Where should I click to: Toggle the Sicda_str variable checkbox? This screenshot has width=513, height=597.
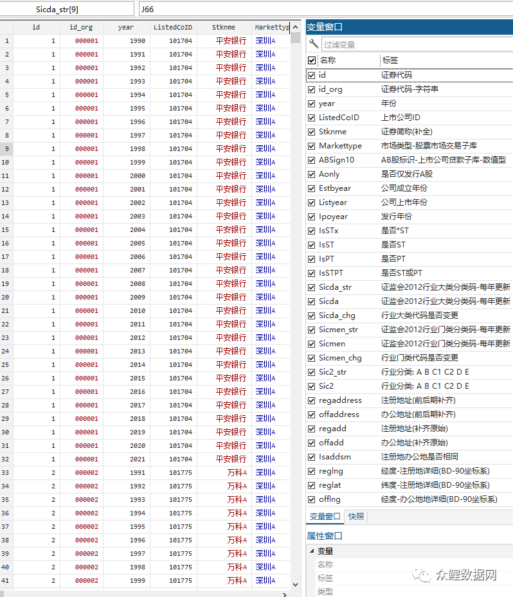coord(312,287)
